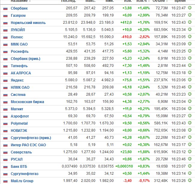Image resolution: width=195 pixels, height=184 pixels.
Task: Open the Магнит stock link
Action: [x=17, y=109]
